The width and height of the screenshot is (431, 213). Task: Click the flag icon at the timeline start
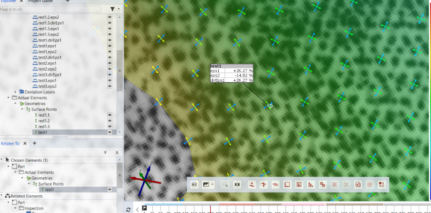point(145,208)
